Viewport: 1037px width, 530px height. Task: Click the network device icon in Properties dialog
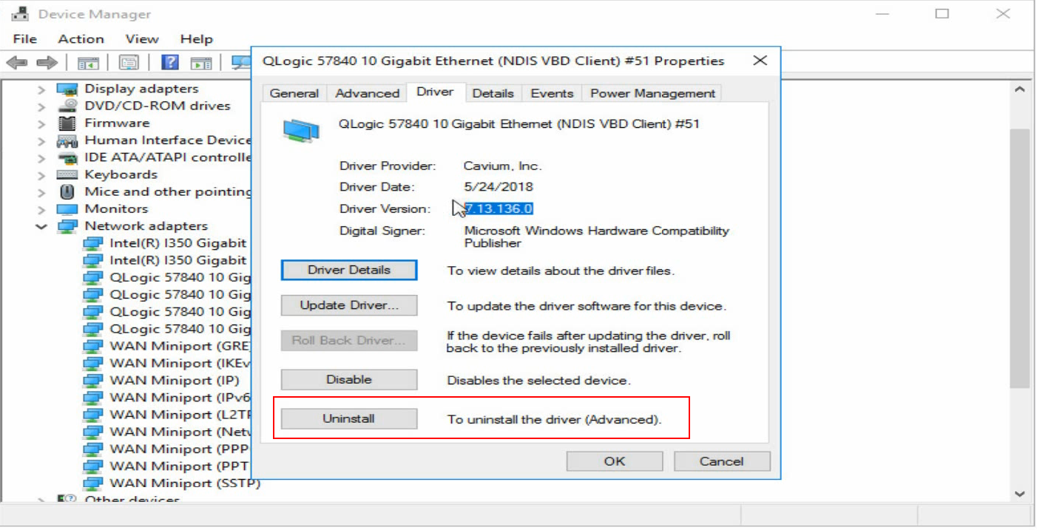pyautogui.click(x=301, y=130)
